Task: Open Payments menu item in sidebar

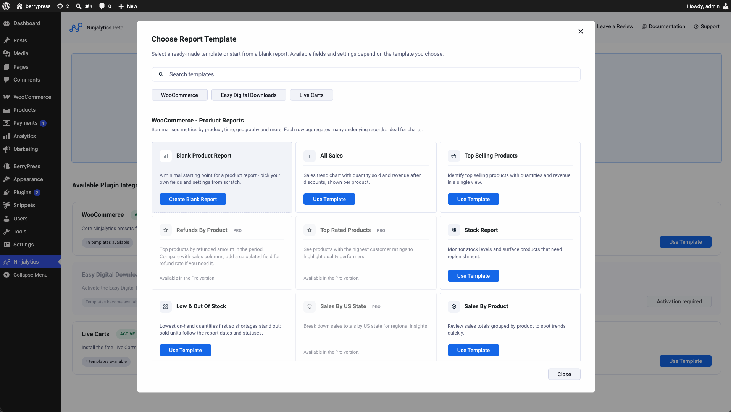Action: [x=30, y=123]
